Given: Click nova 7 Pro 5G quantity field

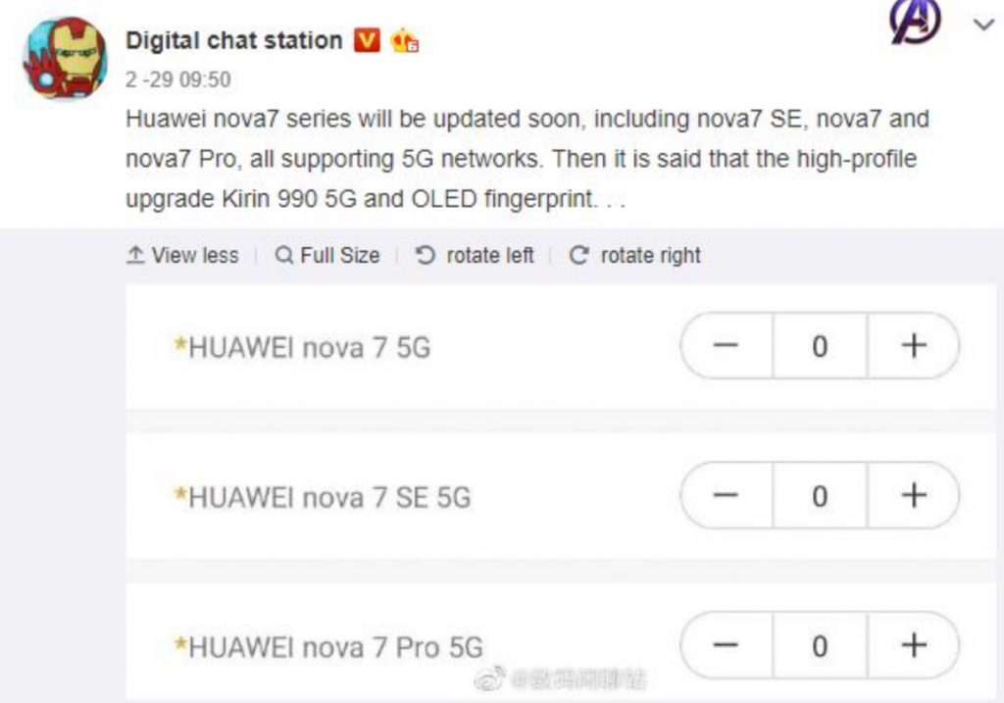Looking at the screenshot, I should (x=820, y=645).
